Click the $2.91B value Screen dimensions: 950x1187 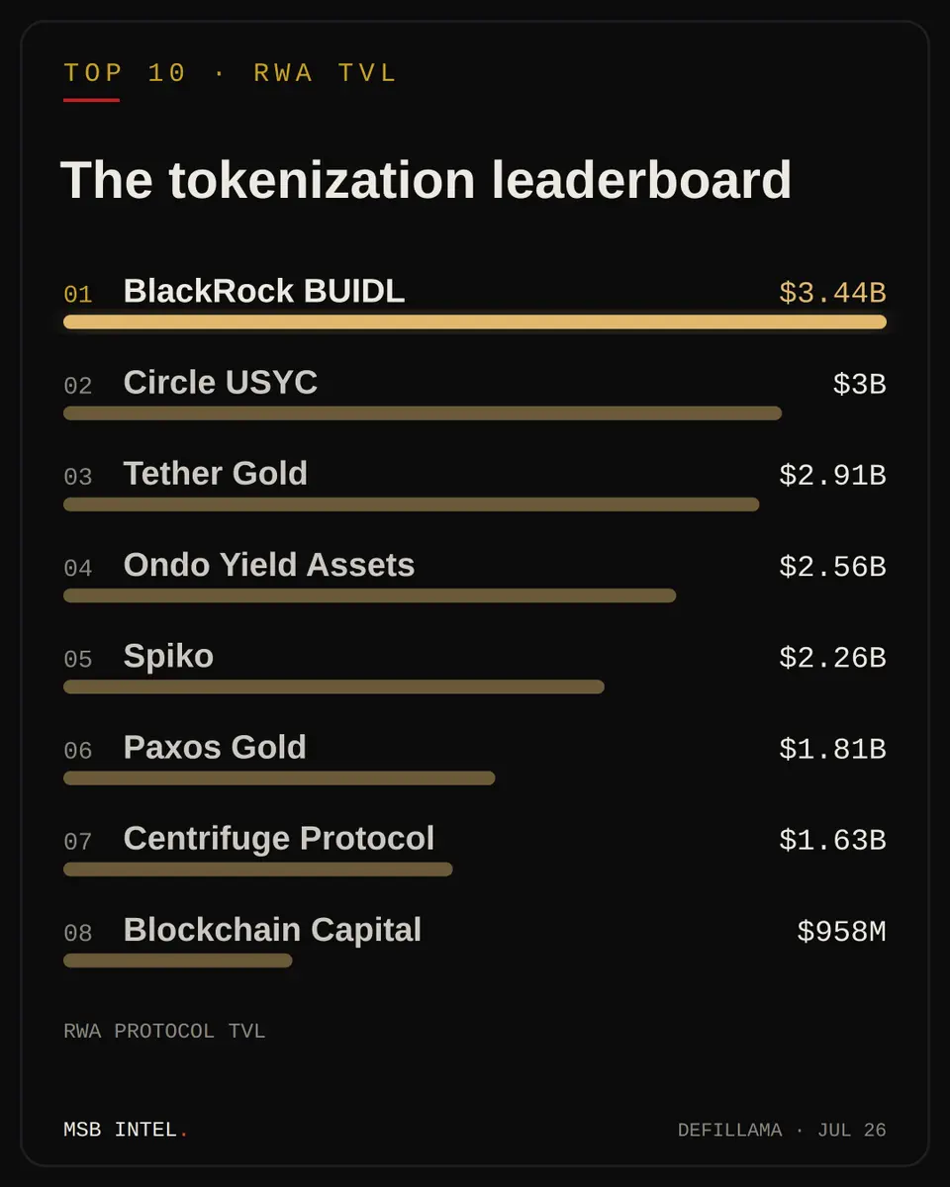(x=832, y=476)
